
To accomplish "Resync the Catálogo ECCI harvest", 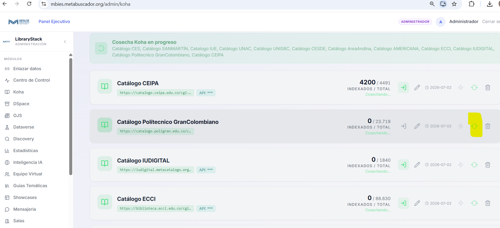I will 474,203.
